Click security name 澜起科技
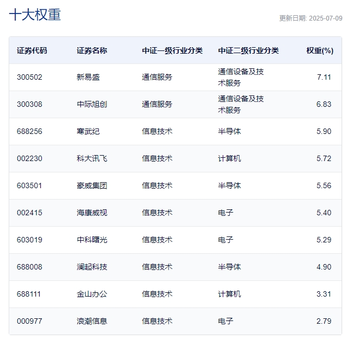Screen dimensions: 353x340 pyautogui.click(x=92, y=267)
